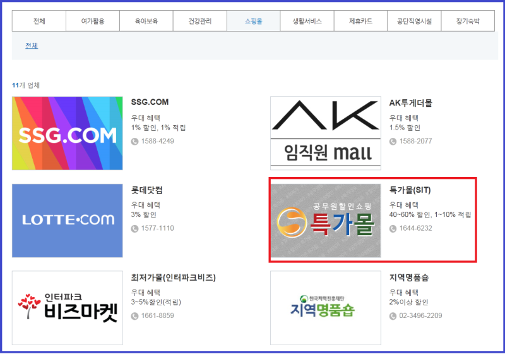Viewport: 505px width, 354px height.
Task: Click the phone icon beside 1588-4249
Action: 134,141
